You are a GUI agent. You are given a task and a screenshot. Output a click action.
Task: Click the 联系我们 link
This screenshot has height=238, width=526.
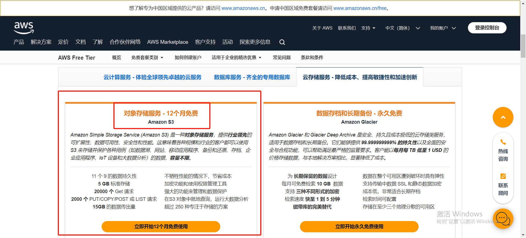point(347,28)
